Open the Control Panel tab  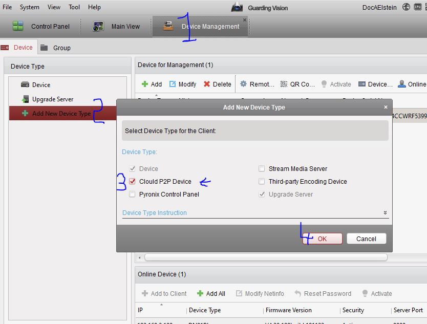[41, 27]
